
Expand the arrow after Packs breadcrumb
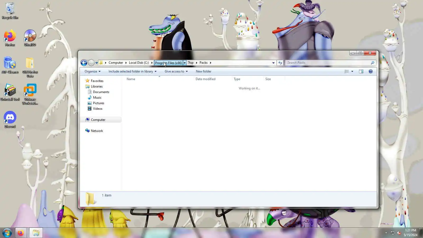tap(211, 63)
